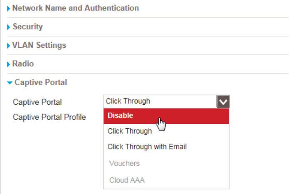Expand the Network Name and Authentication section title
This screenshot has height=194, width=289.
(x=76, y=8)
